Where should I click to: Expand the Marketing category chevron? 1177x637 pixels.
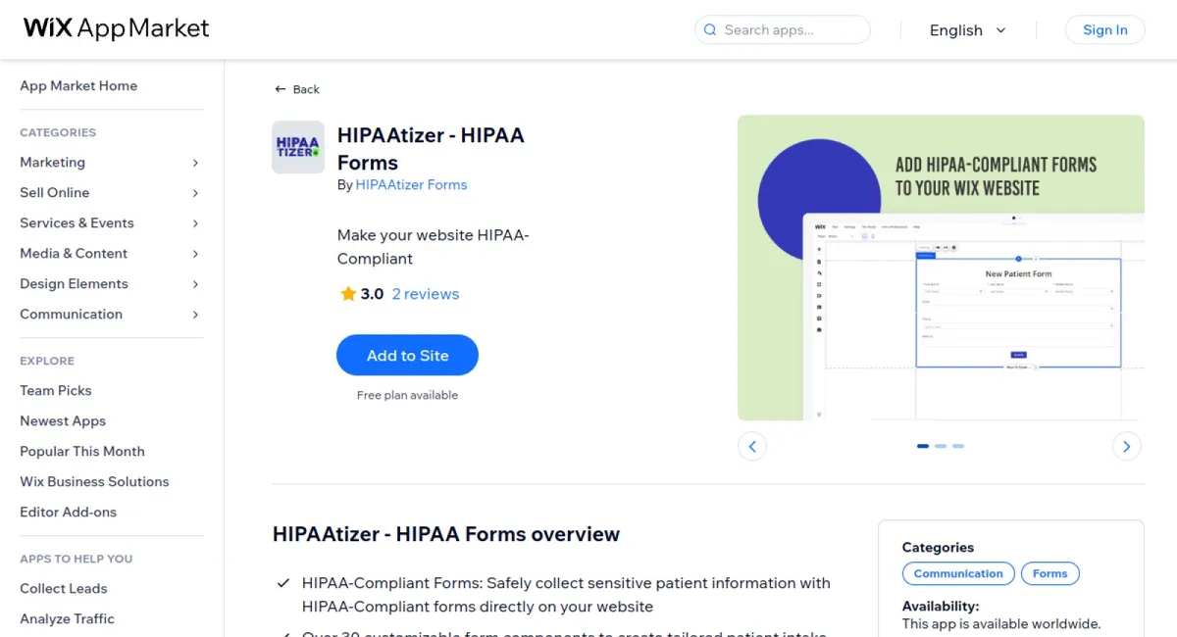pyautogui.click(x=195, y=163)
